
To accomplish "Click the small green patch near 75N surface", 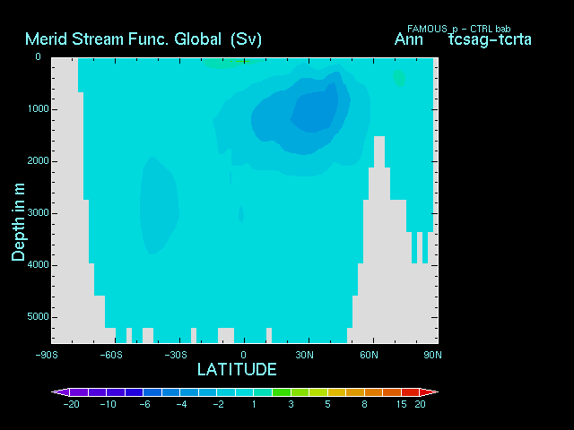I will 399,78.
